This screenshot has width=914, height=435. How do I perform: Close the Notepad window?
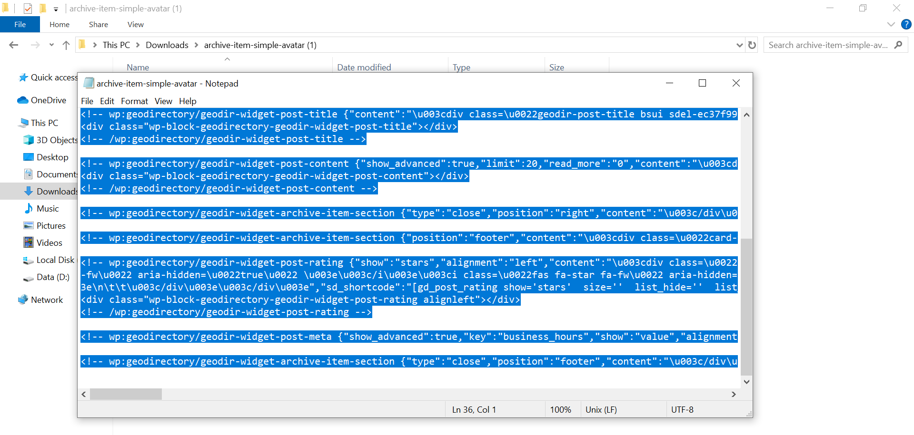click(736, 83)
